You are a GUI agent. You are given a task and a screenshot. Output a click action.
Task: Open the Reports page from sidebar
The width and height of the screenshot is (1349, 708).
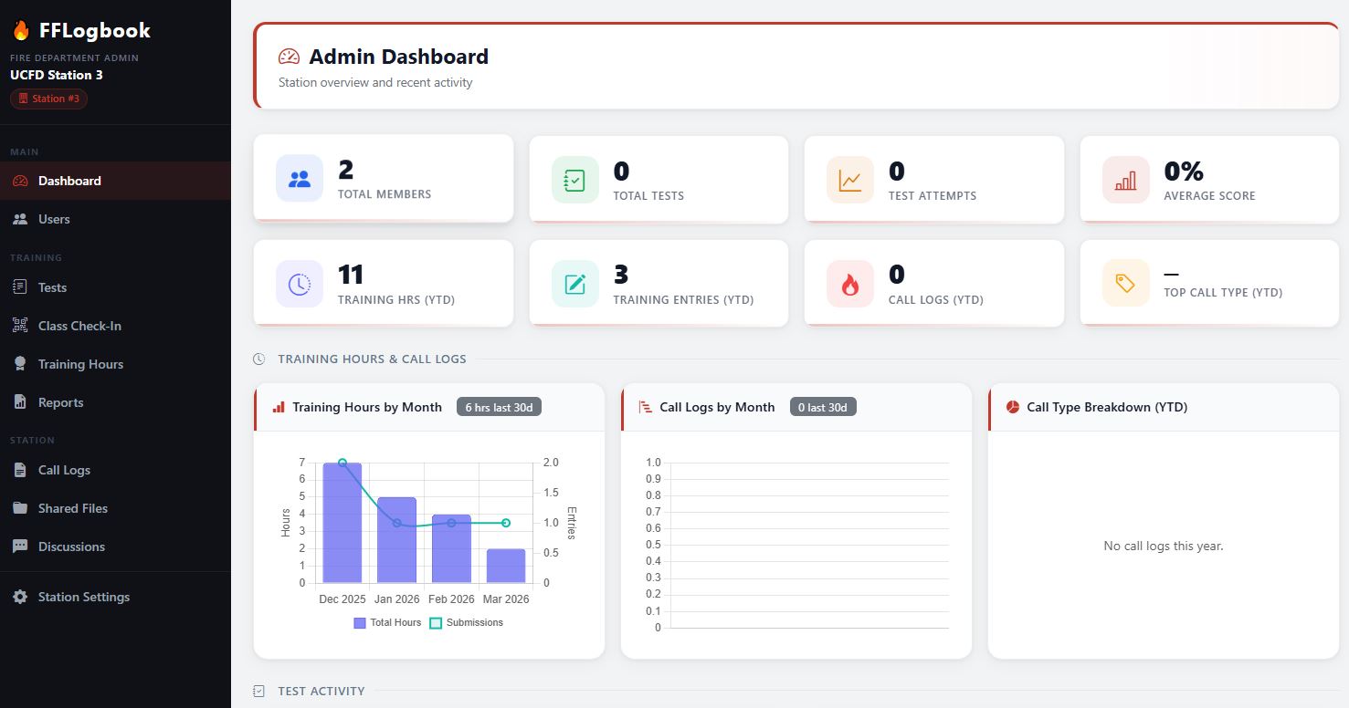(60, 401)
